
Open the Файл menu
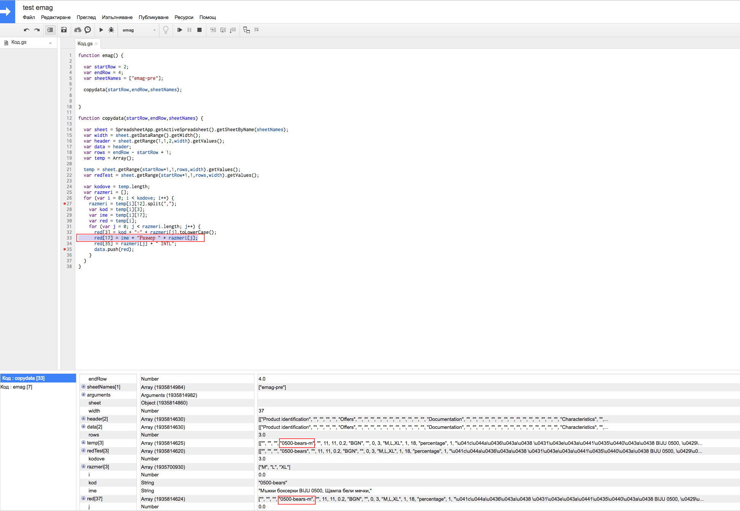pos(29,17)
